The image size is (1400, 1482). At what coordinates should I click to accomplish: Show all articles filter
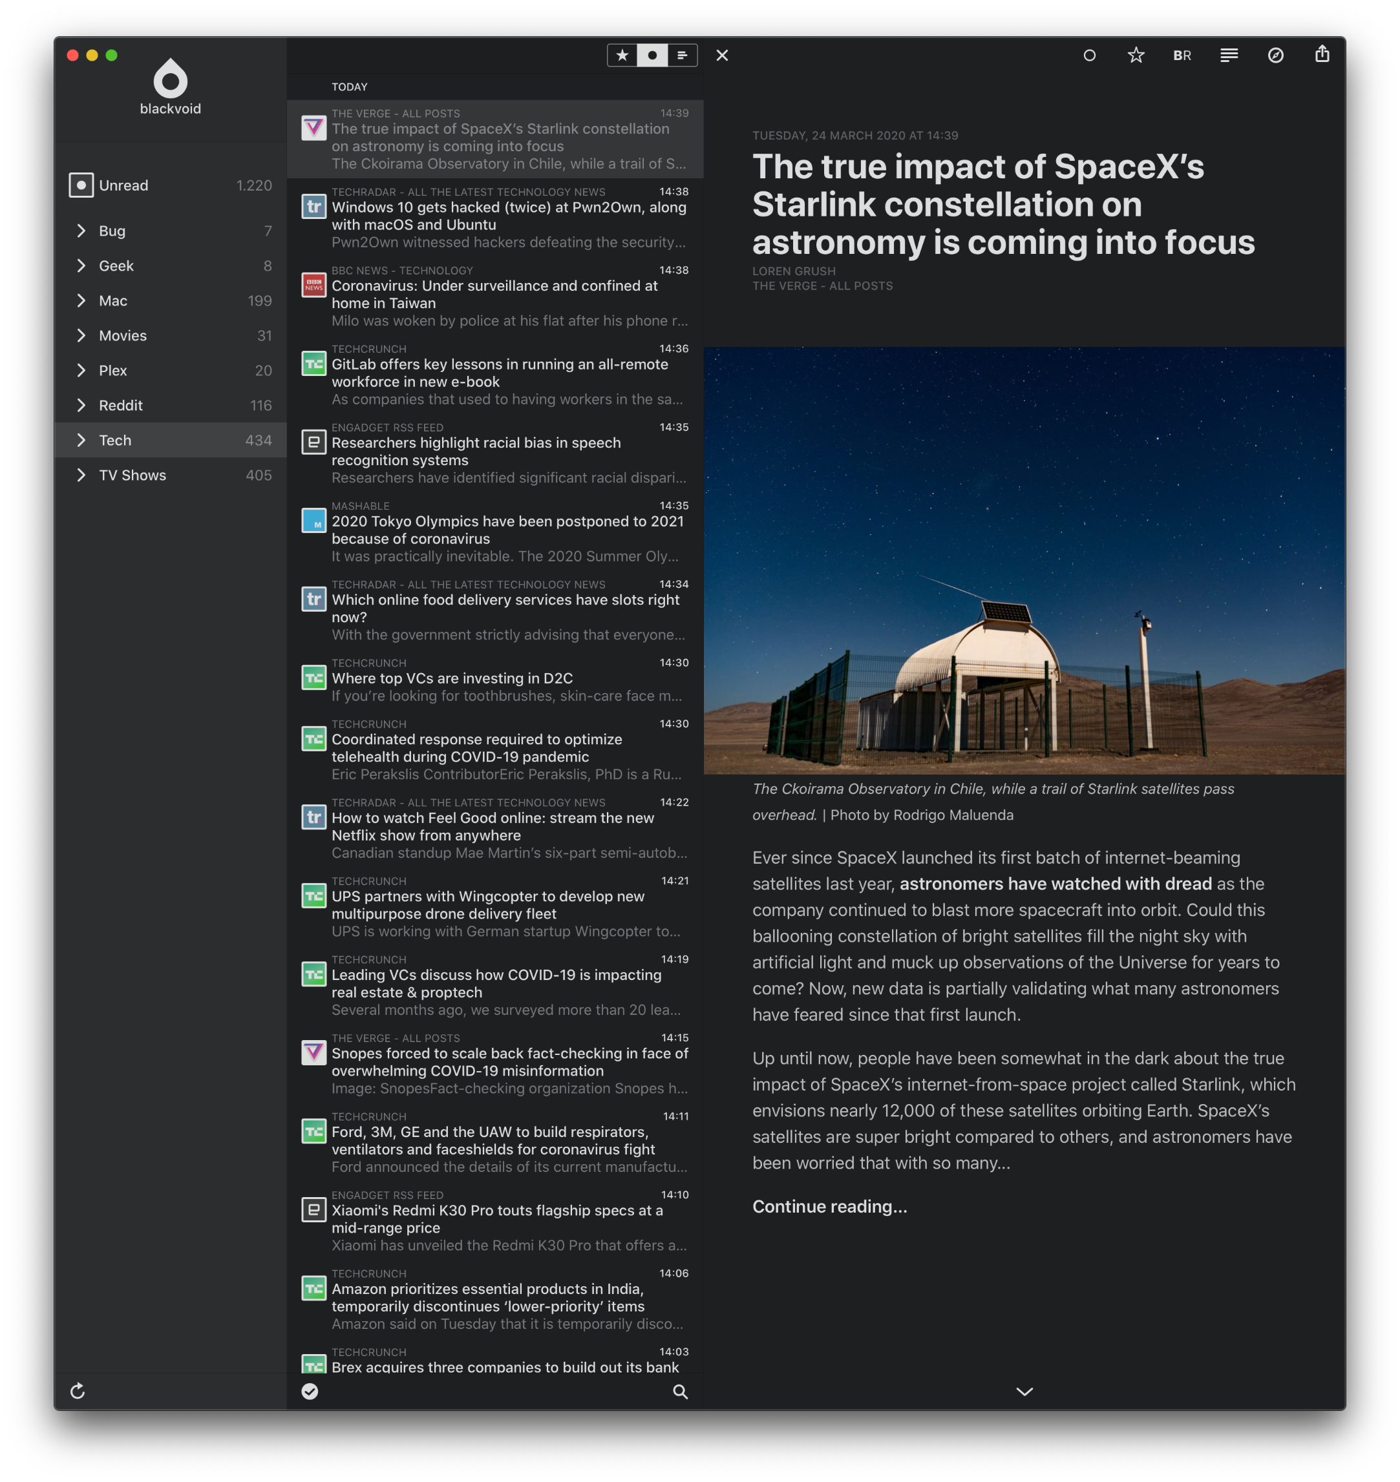(x=682, y=55)
